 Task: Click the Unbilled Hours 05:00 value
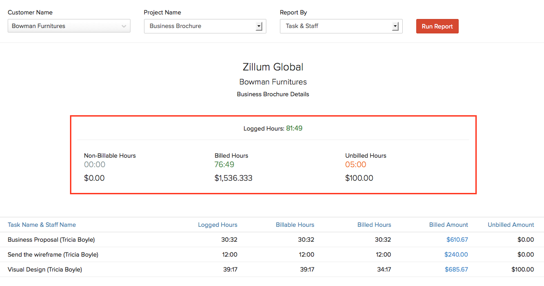coord(356,164)
